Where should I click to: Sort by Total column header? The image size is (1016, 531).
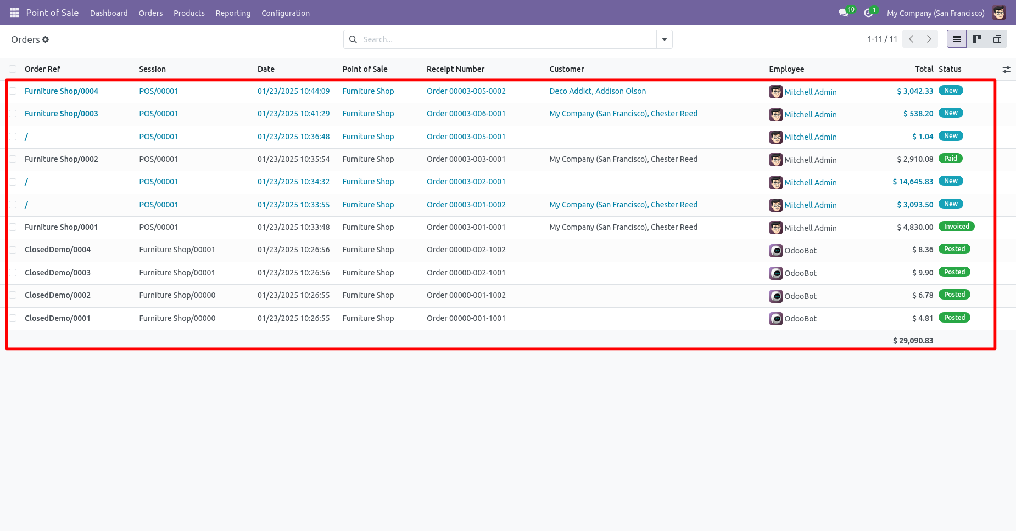tap(924, 69)
